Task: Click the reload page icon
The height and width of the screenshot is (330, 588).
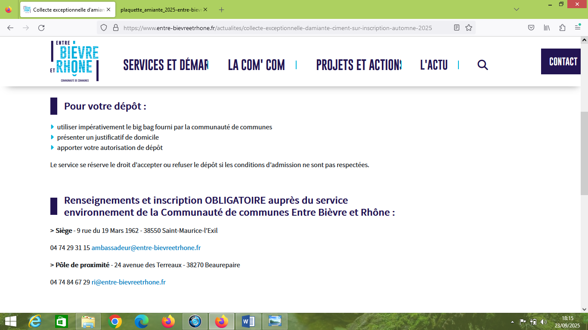Action: click(x=41, y=27)
